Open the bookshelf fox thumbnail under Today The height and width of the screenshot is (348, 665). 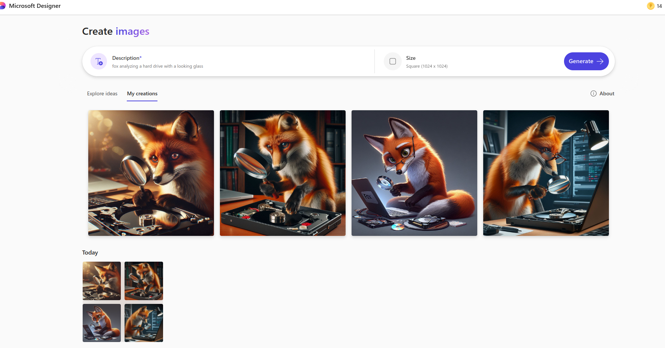click(x=144, y=281)
